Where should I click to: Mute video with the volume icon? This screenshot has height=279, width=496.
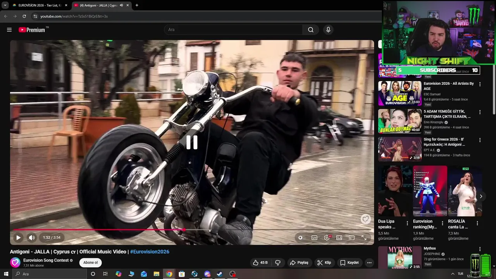(x=32, y=238)
